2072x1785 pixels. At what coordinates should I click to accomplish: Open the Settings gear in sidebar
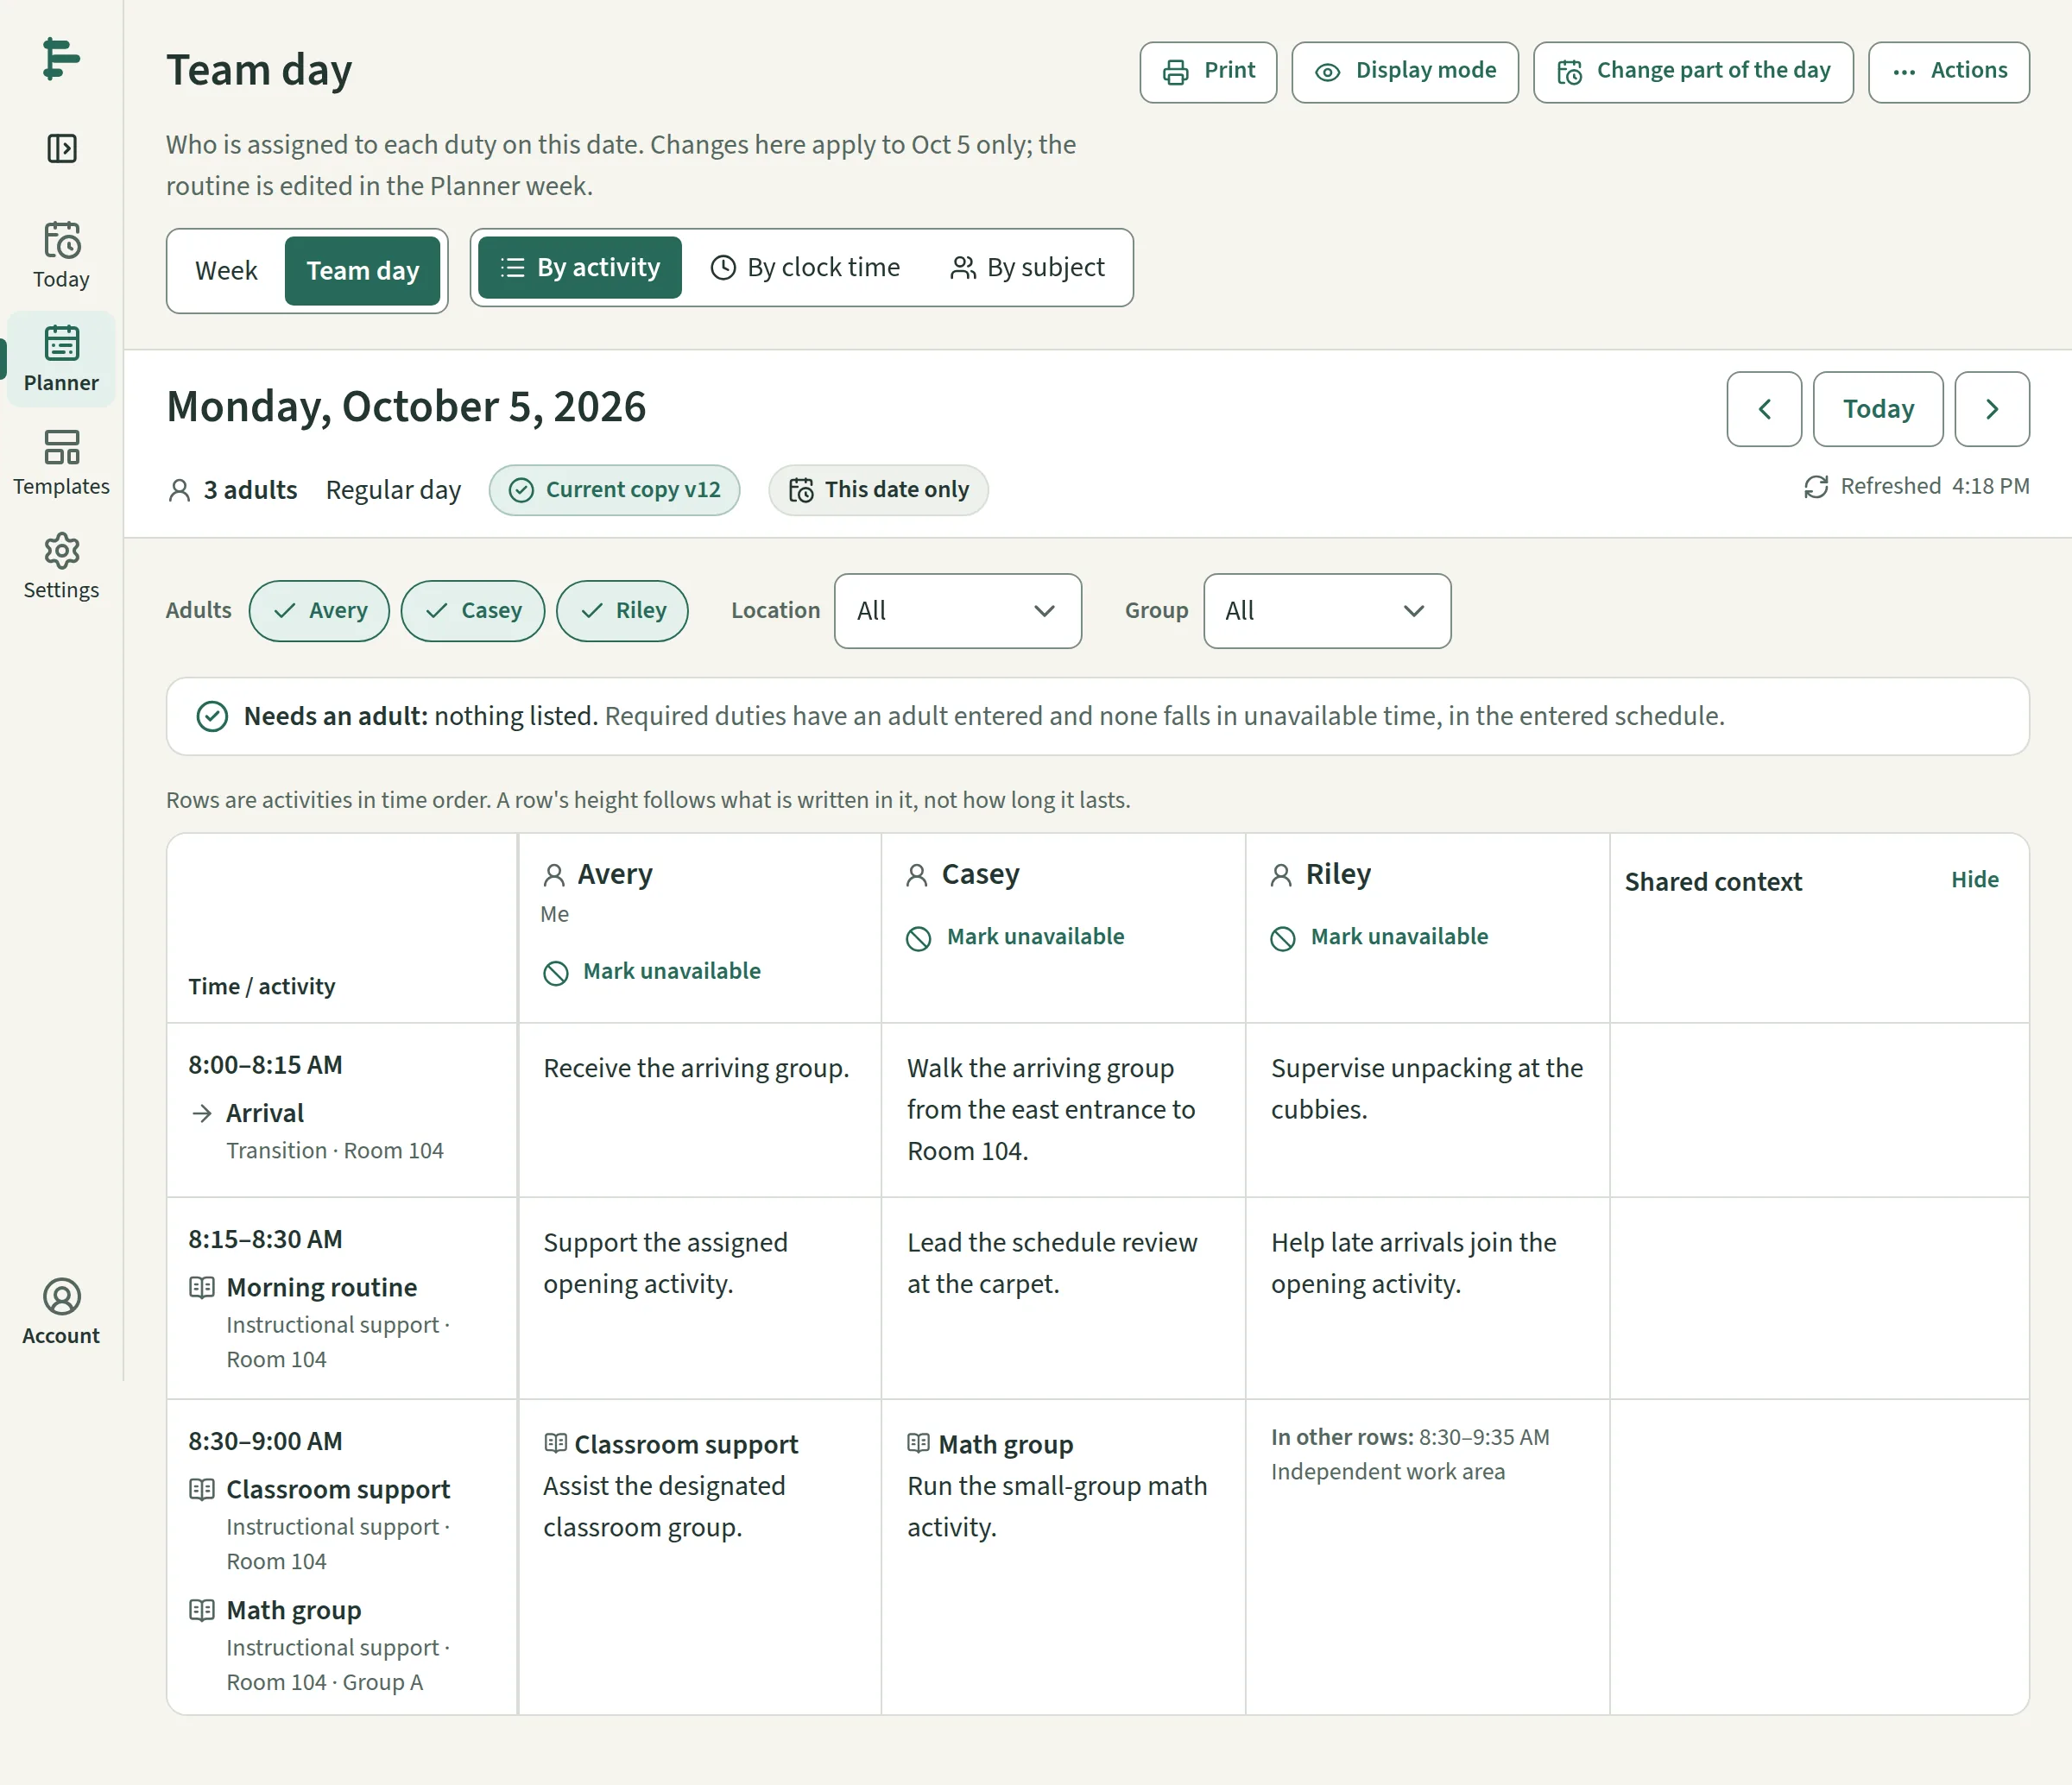[61, 566]
